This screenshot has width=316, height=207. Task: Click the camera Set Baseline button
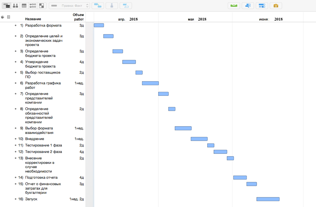point(276,6)
